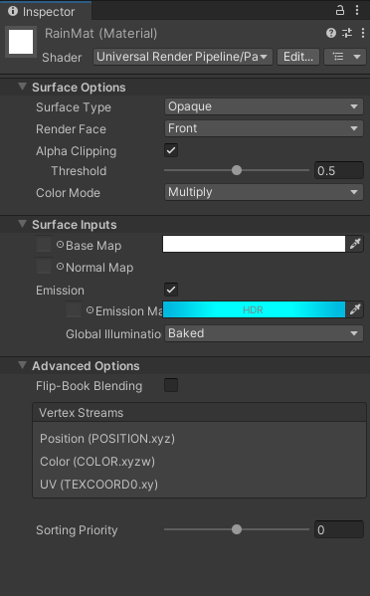Click the shader Edit button
370x596 pixels.
coord(298,57)
